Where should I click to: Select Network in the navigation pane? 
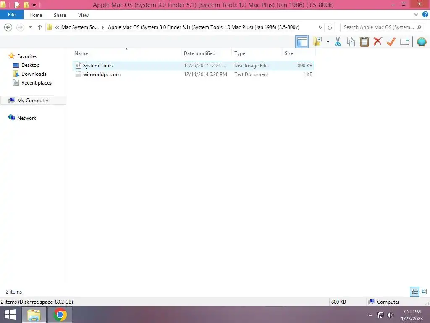(x=26, y=118)
